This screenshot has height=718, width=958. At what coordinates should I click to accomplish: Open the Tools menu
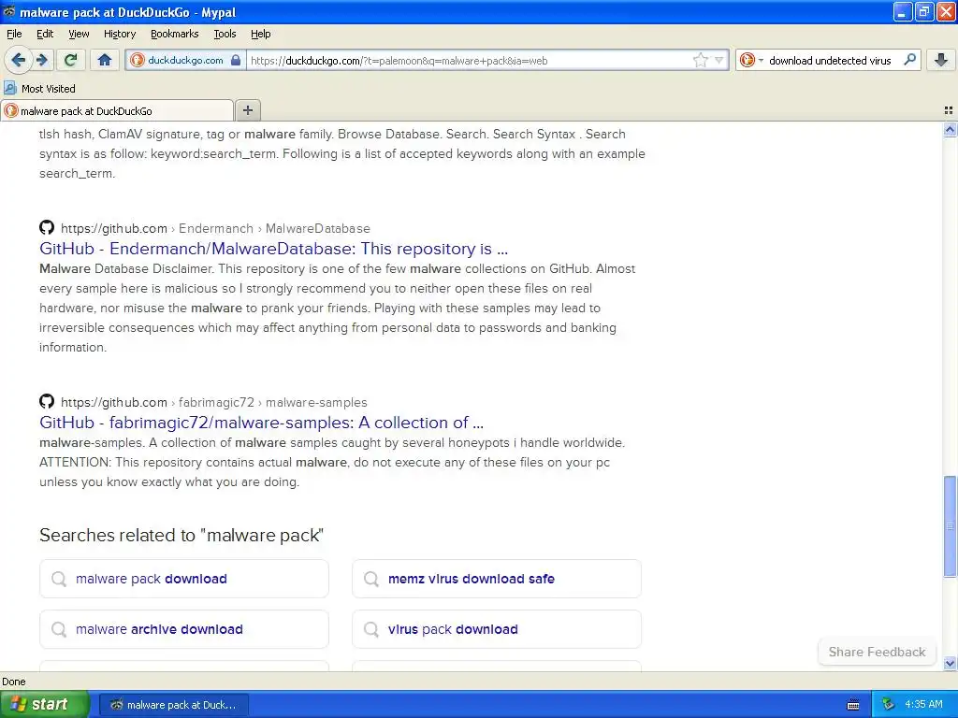(x=225, y=34)
